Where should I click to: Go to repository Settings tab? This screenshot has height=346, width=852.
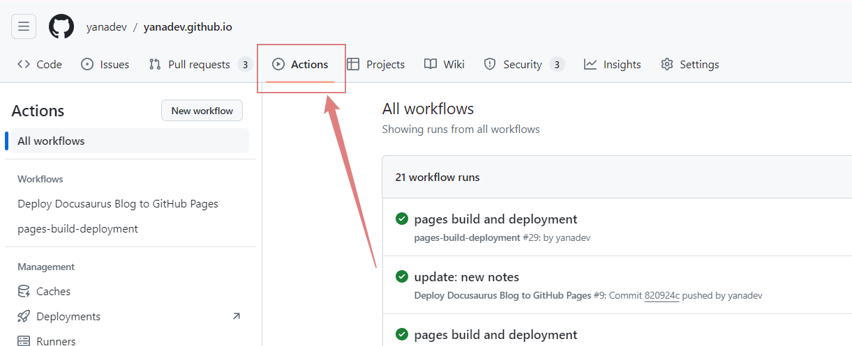[689, 64]
